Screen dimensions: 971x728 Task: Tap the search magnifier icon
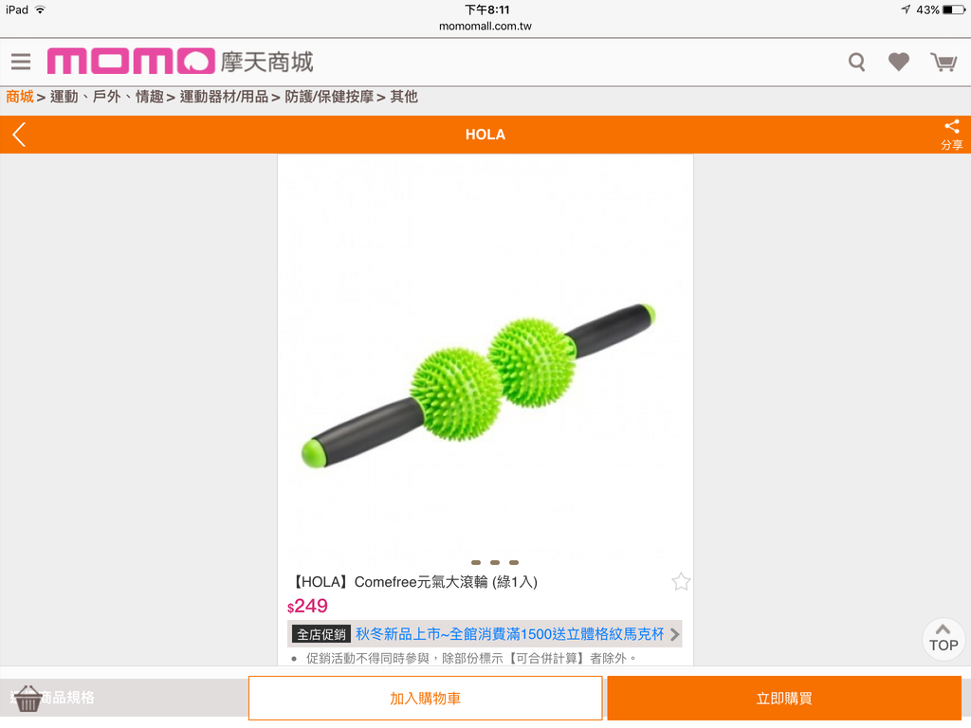(x=856, y=62)
